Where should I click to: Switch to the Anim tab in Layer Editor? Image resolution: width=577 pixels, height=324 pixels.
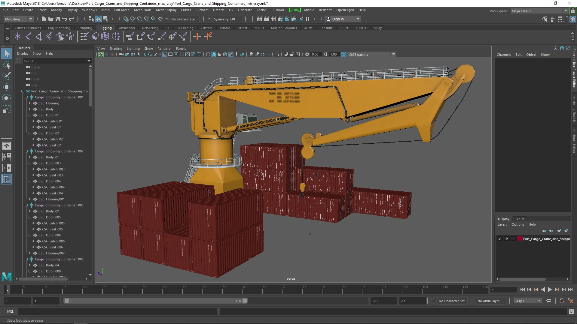pos(520,219)
